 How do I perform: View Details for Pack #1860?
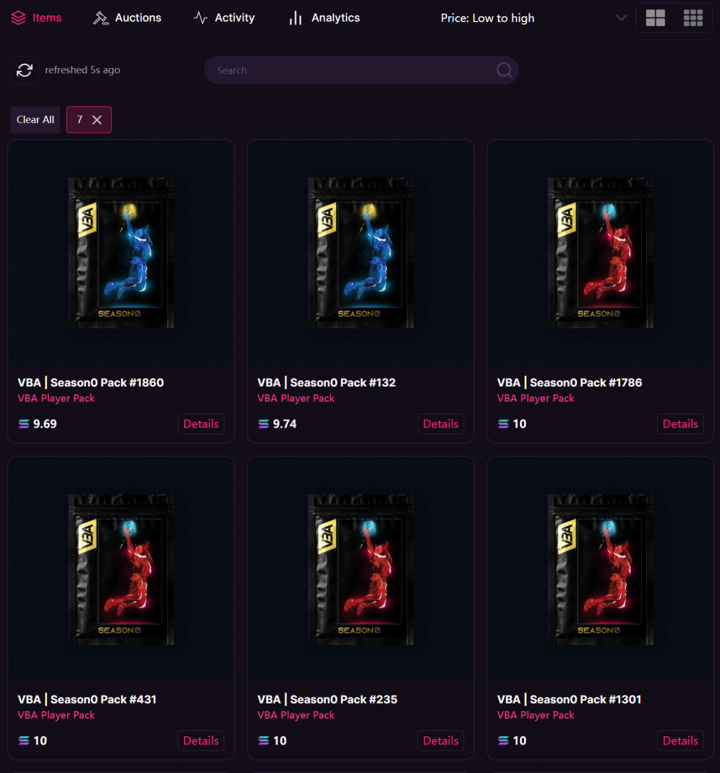coord(201,424)
